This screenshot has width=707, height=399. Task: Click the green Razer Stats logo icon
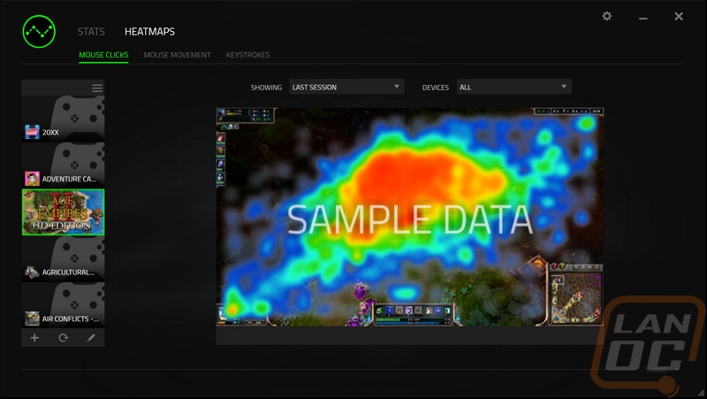[x=37, y=35]
